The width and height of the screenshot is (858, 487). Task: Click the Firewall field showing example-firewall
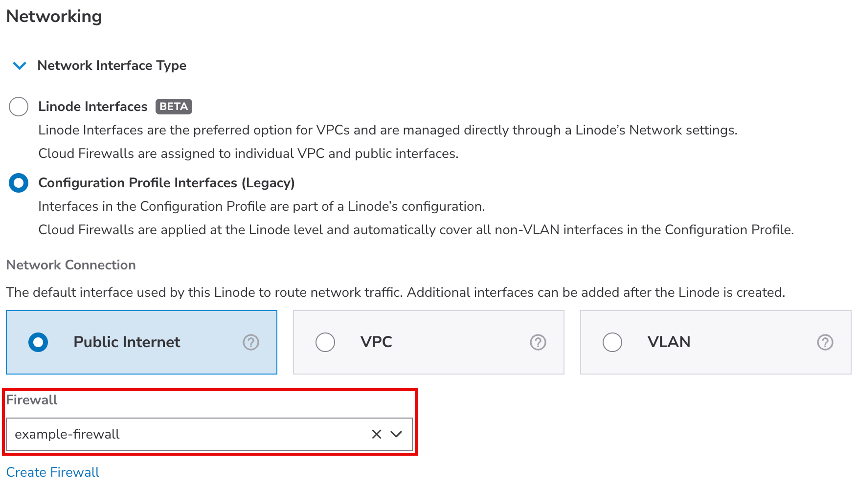coord(186,434)
